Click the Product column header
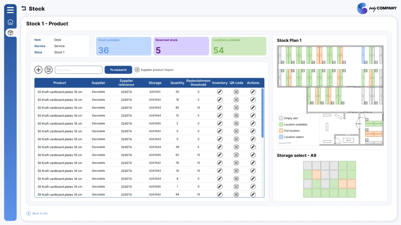The height and width of the screenshot is (225, 401). tap(60, 83)
